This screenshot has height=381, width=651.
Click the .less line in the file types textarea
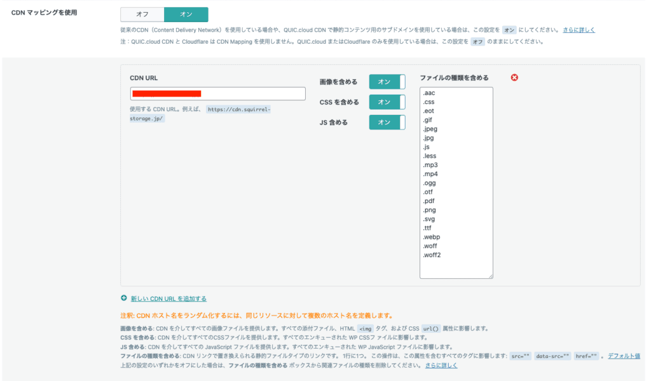point(430,156)
